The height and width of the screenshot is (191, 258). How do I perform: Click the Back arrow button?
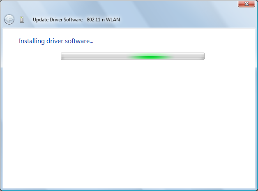pyautogui.click(x=9, y=19)
